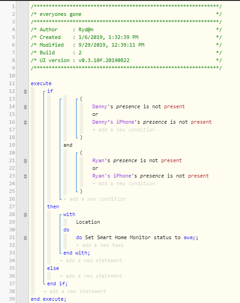This screenshot has width=240, height=303.
Task: Click Ryan's presence is not present condition
Action: coord(137,161)
